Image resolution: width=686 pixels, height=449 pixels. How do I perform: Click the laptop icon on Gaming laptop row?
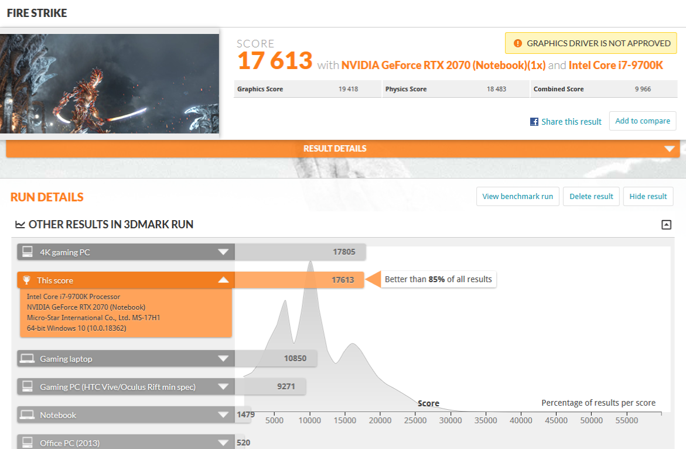[x=27, y=358]
